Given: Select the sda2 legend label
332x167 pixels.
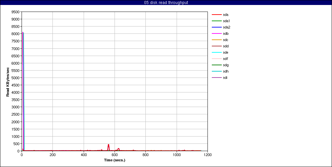Looking at the screenshot, I should click(x=226, y=27).
